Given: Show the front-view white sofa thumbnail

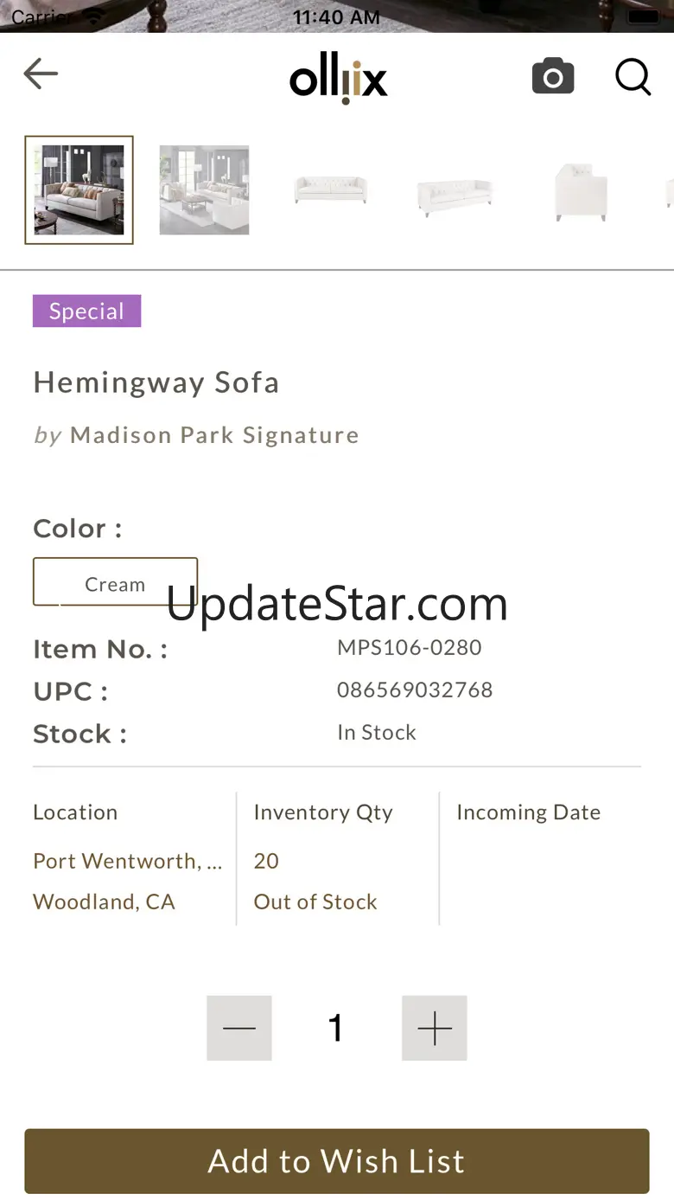Looking at the screenshot, I should pyautogui.click(x=330, y=189).
